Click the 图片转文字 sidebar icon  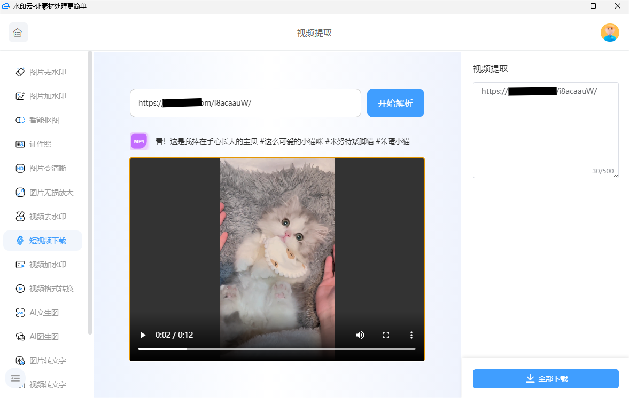pyautogui.click(x=20, y=361)
